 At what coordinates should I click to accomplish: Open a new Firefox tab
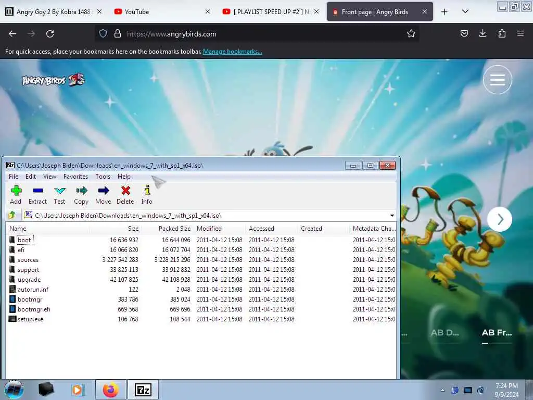[x=445, y=12]
